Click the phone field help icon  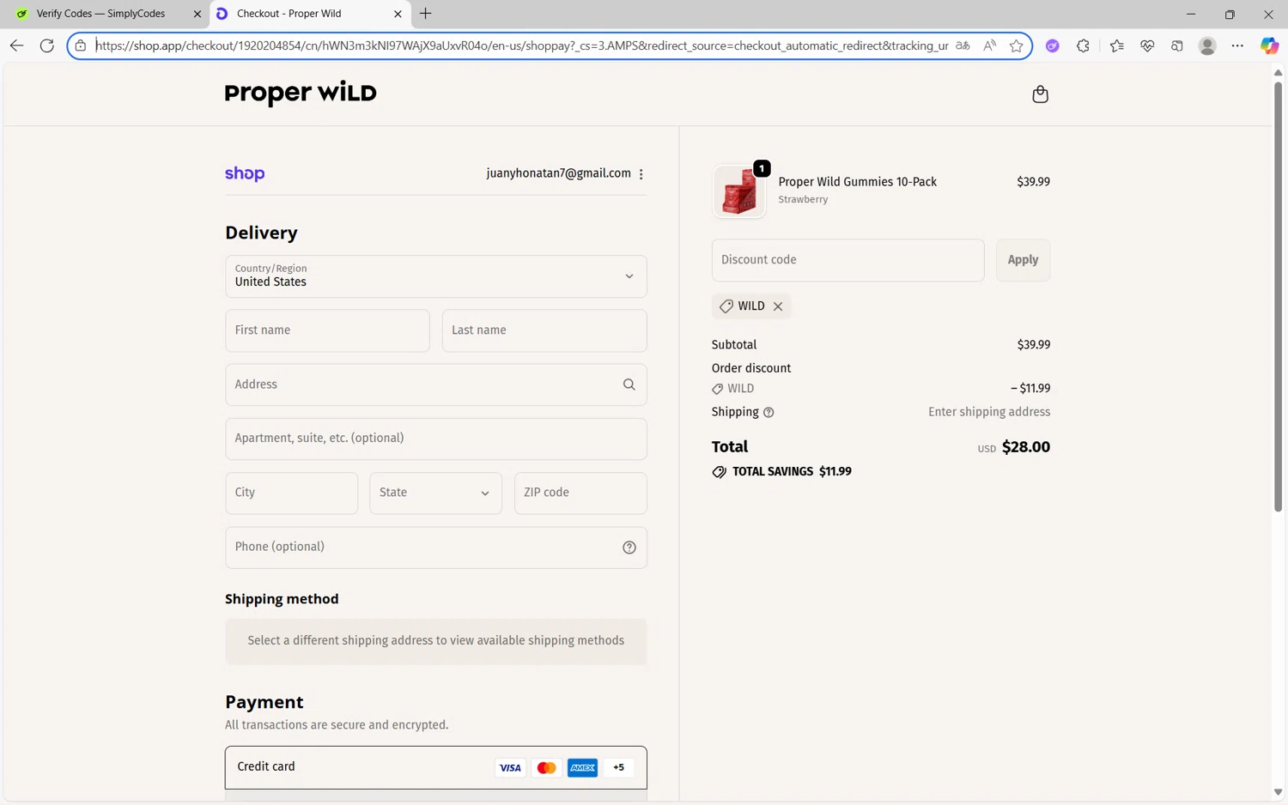629,548
